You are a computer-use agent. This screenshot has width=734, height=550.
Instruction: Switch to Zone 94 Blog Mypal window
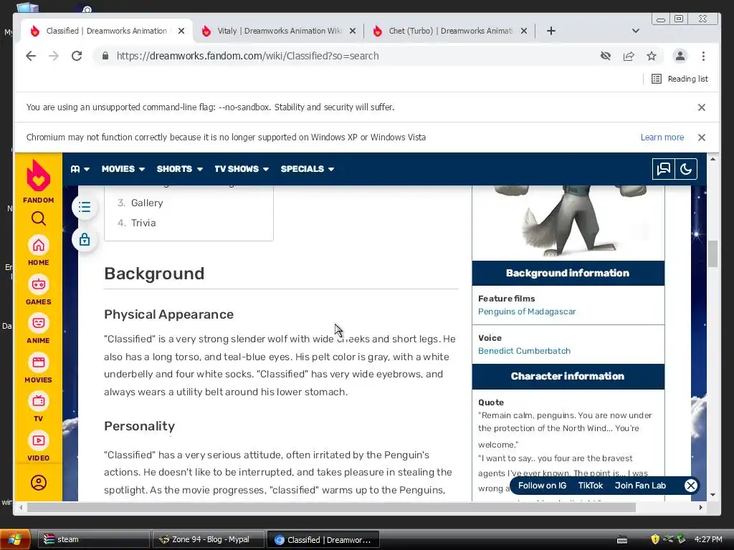pos(209,539)
